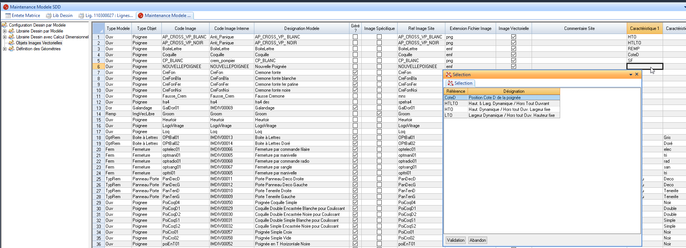Click the Lib Dessin printer icon

coord(48,16)
